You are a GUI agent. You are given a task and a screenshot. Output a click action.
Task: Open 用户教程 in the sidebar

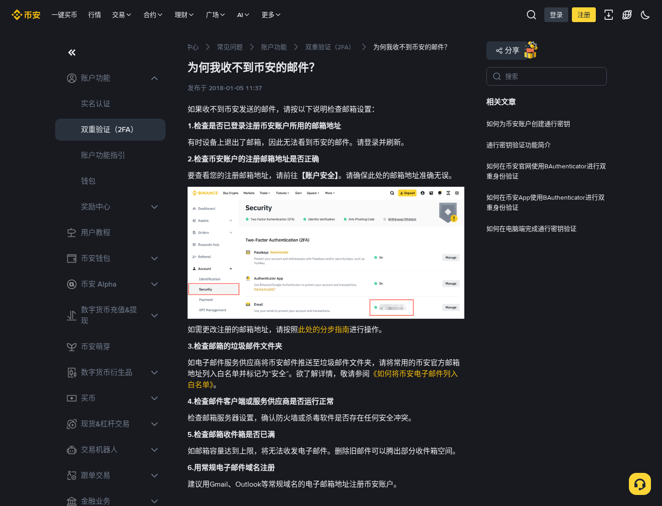coord(110,233)
